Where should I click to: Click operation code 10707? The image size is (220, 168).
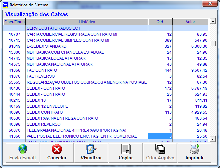[15, 34]
